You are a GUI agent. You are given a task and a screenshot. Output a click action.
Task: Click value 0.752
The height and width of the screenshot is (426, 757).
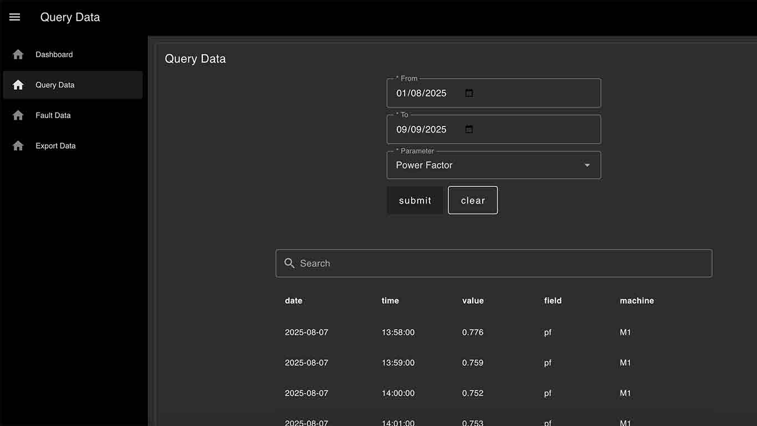pyautogui.click(x=473, y=393)
